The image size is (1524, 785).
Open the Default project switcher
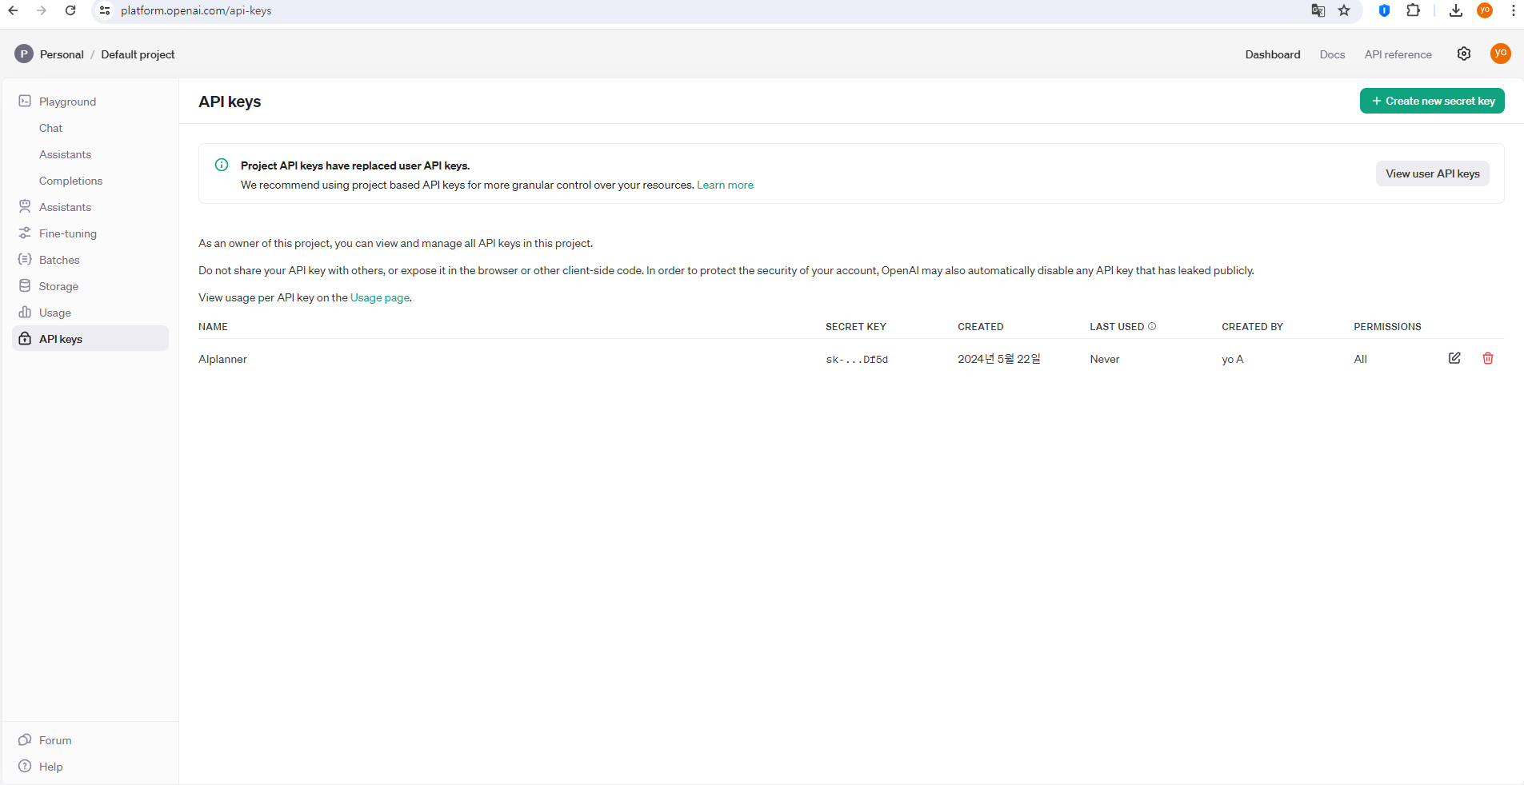pos(138,54)
